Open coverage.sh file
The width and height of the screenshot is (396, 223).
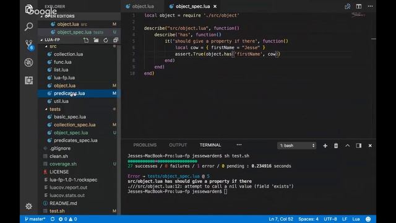(x=63, y=164)
